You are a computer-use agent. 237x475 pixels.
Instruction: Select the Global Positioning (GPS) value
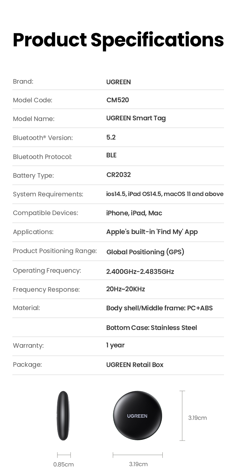[145, 252]
